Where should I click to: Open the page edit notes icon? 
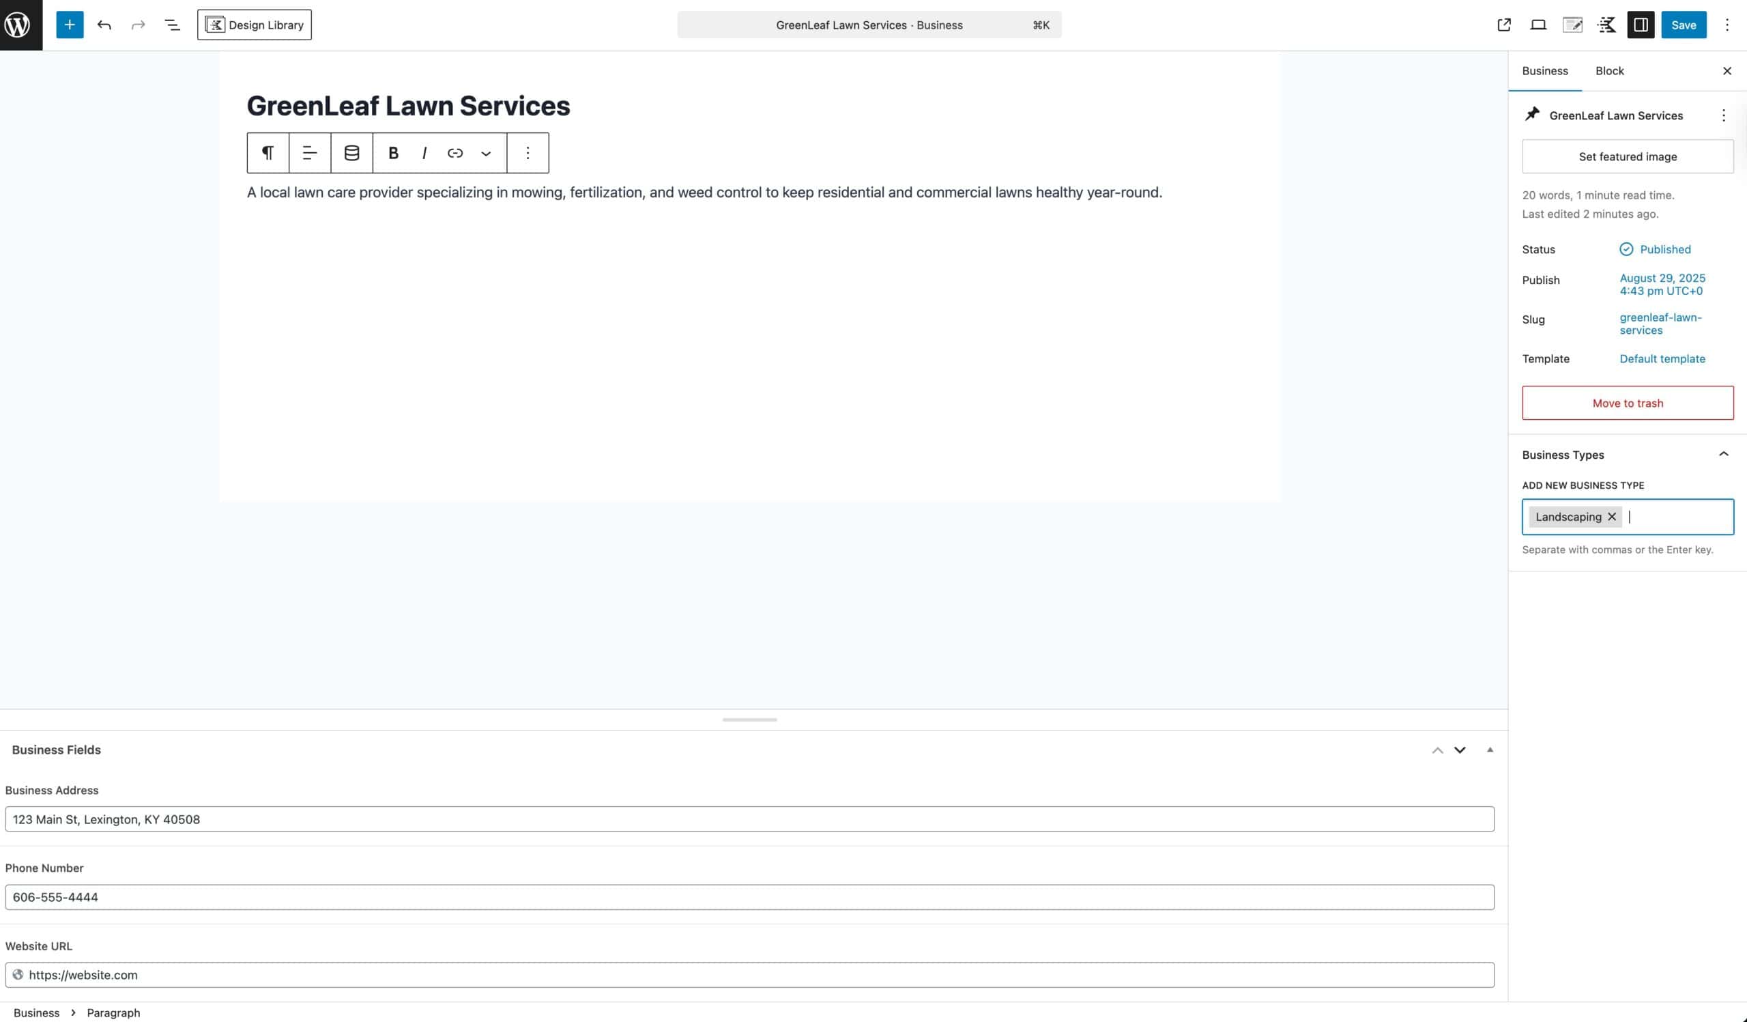[1572, 25]
